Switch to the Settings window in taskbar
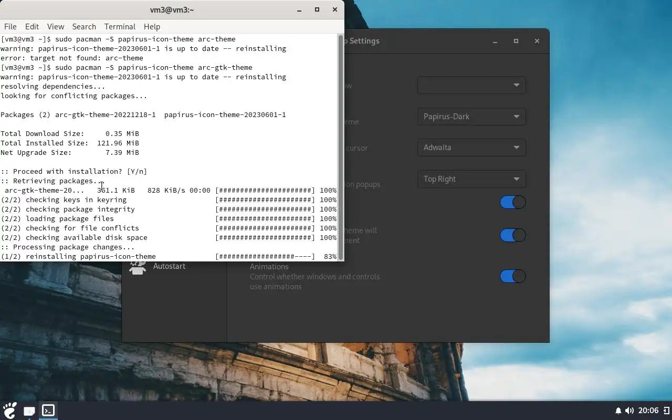Image resolution: width=672 pixels, height=420 pixels. pos(29,411)
